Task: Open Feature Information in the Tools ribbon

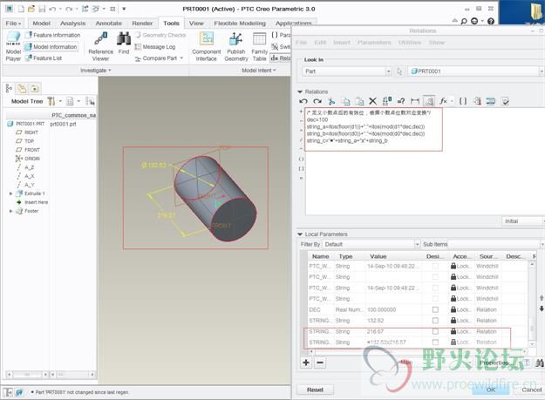Action: (x=52, y=35)
